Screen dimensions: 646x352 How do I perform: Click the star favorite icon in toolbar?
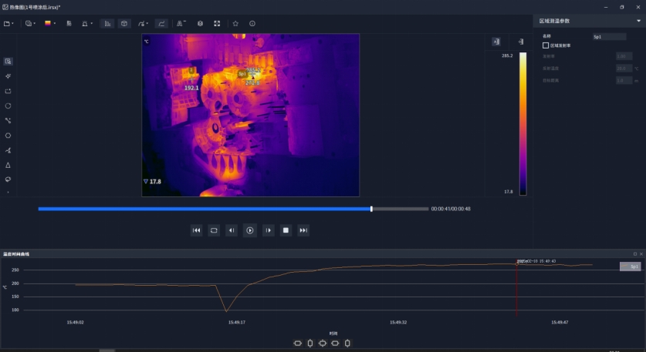tap(235, 24)
